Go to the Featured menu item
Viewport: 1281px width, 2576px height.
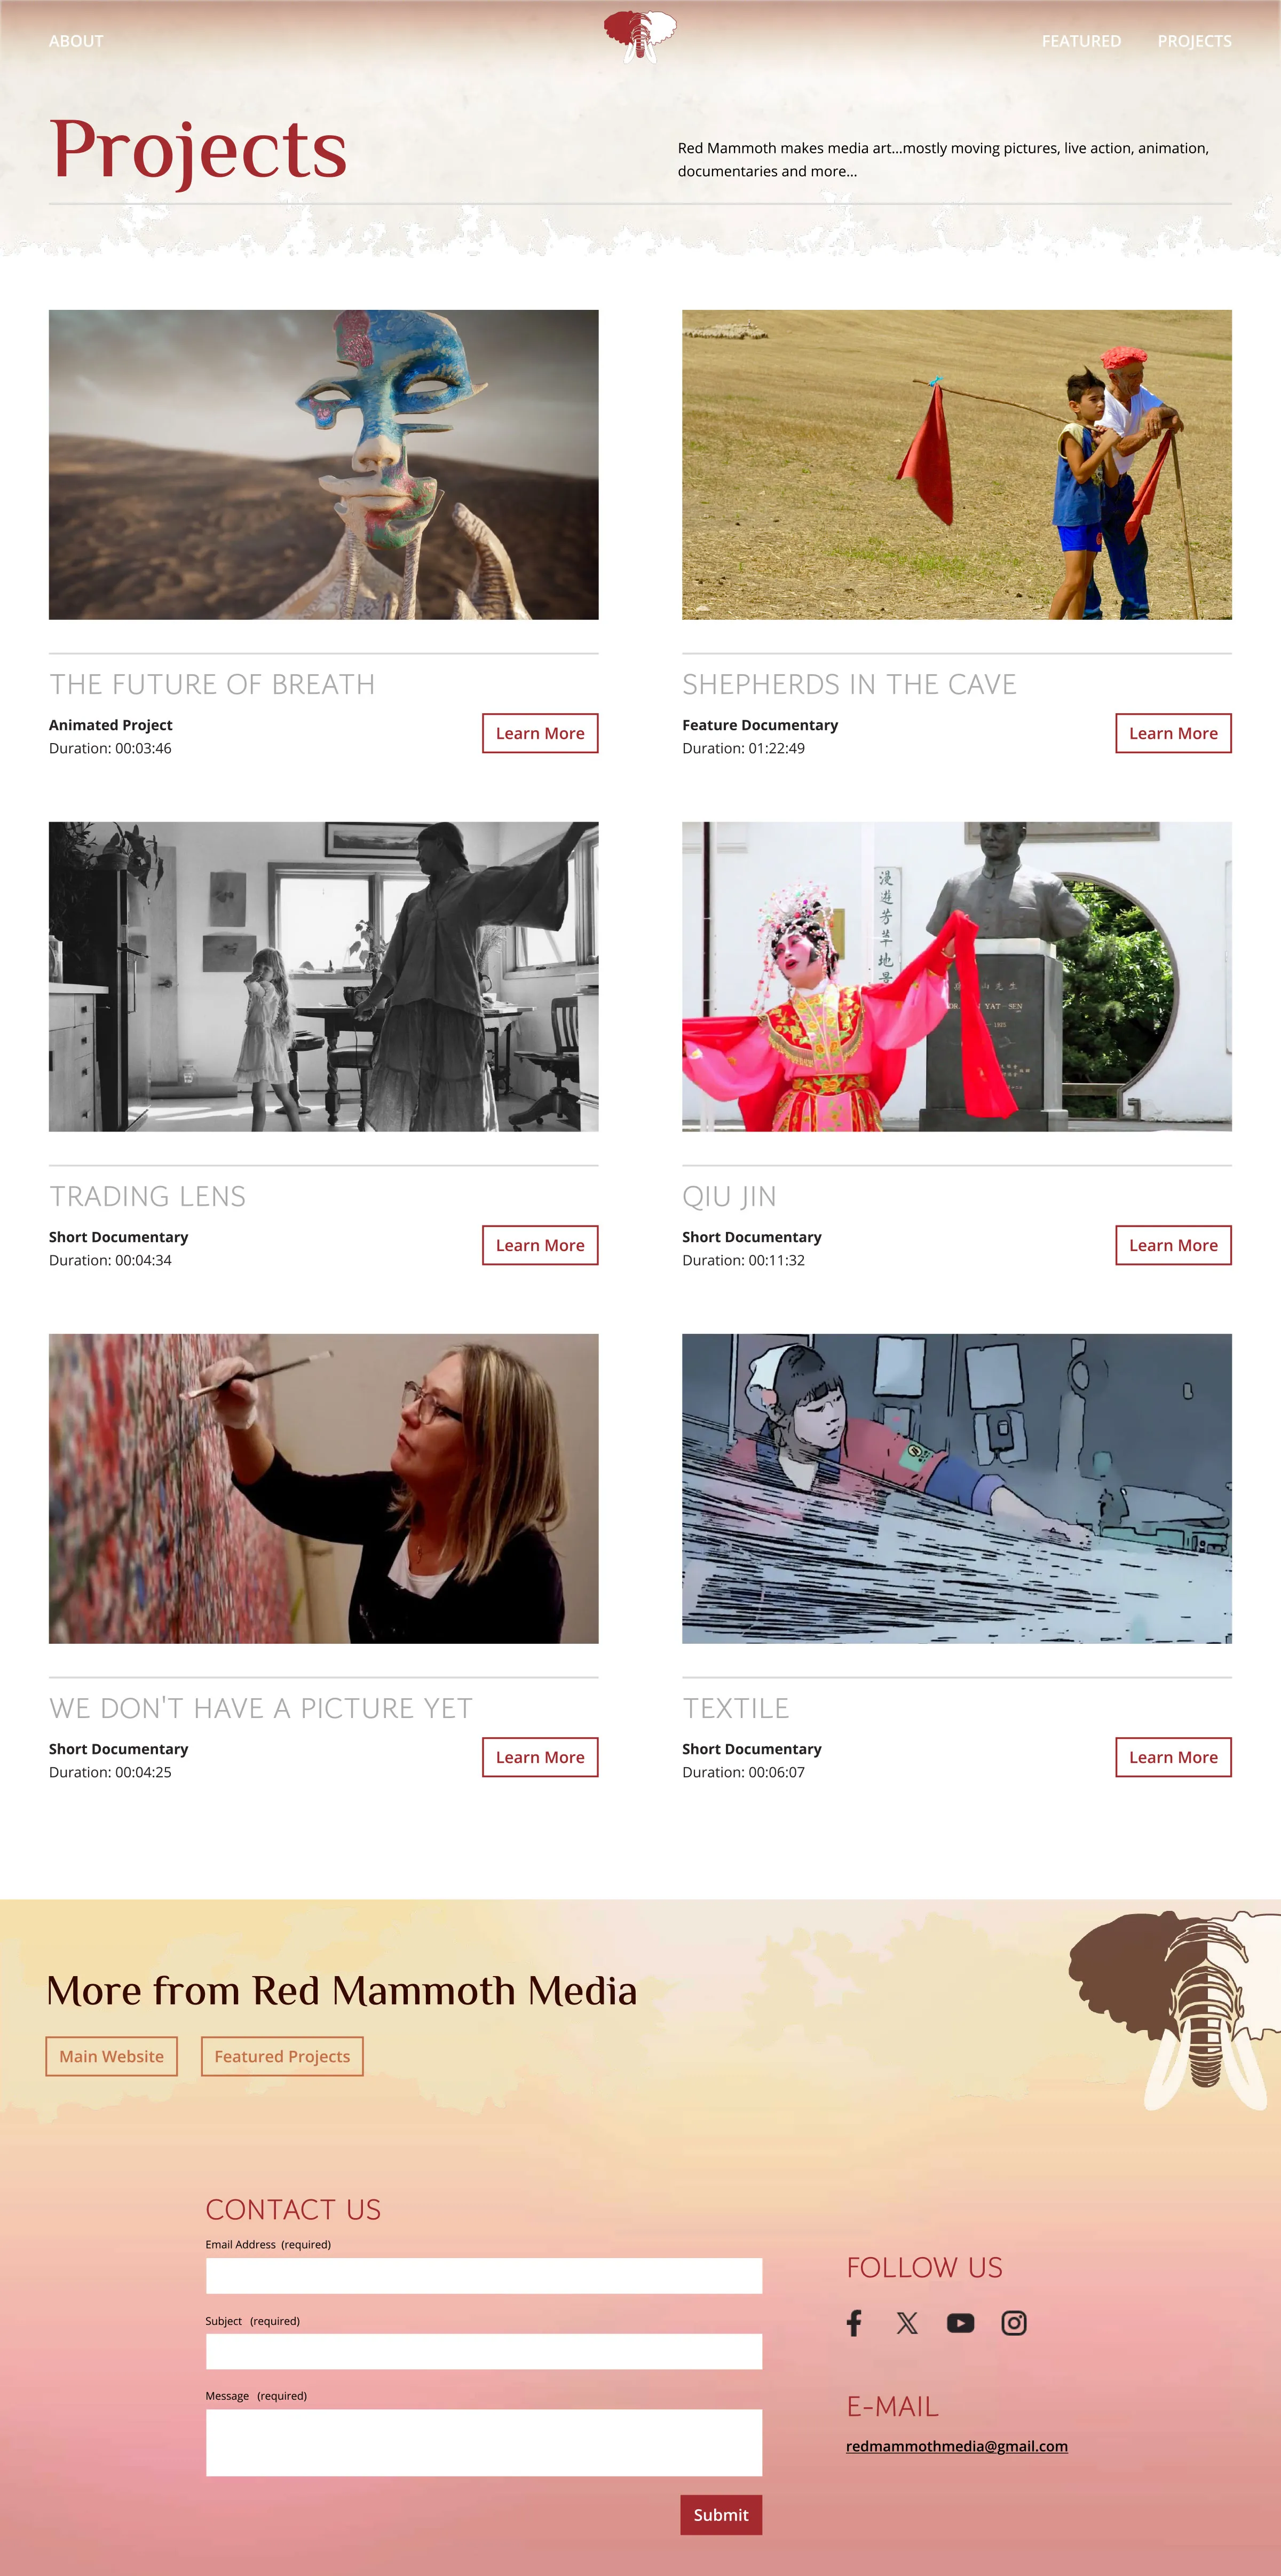tap(1081, 41)
